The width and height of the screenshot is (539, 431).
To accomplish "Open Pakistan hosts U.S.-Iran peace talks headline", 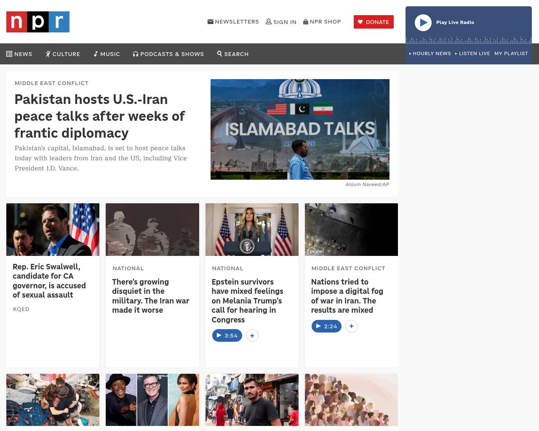I will point(99,116).
